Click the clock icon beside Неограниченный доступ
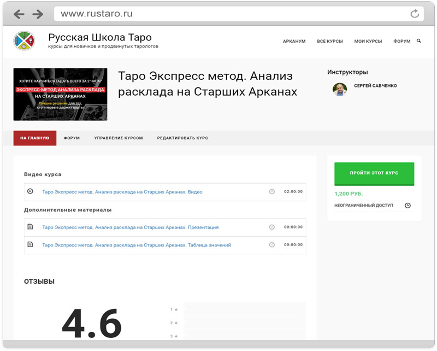 (x=408, y=206)
